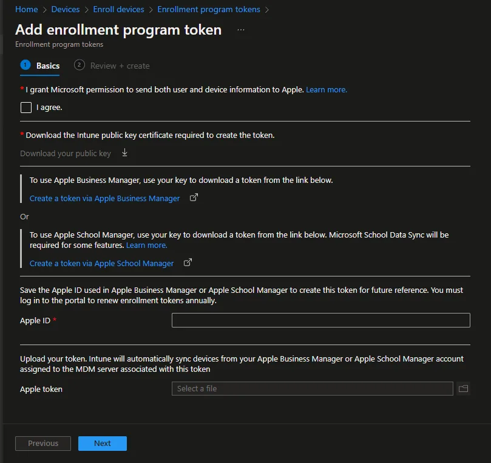The image size is (491, 463).
Task: Click the Next button
Action: pyautogui.click(x=103, y=443)
